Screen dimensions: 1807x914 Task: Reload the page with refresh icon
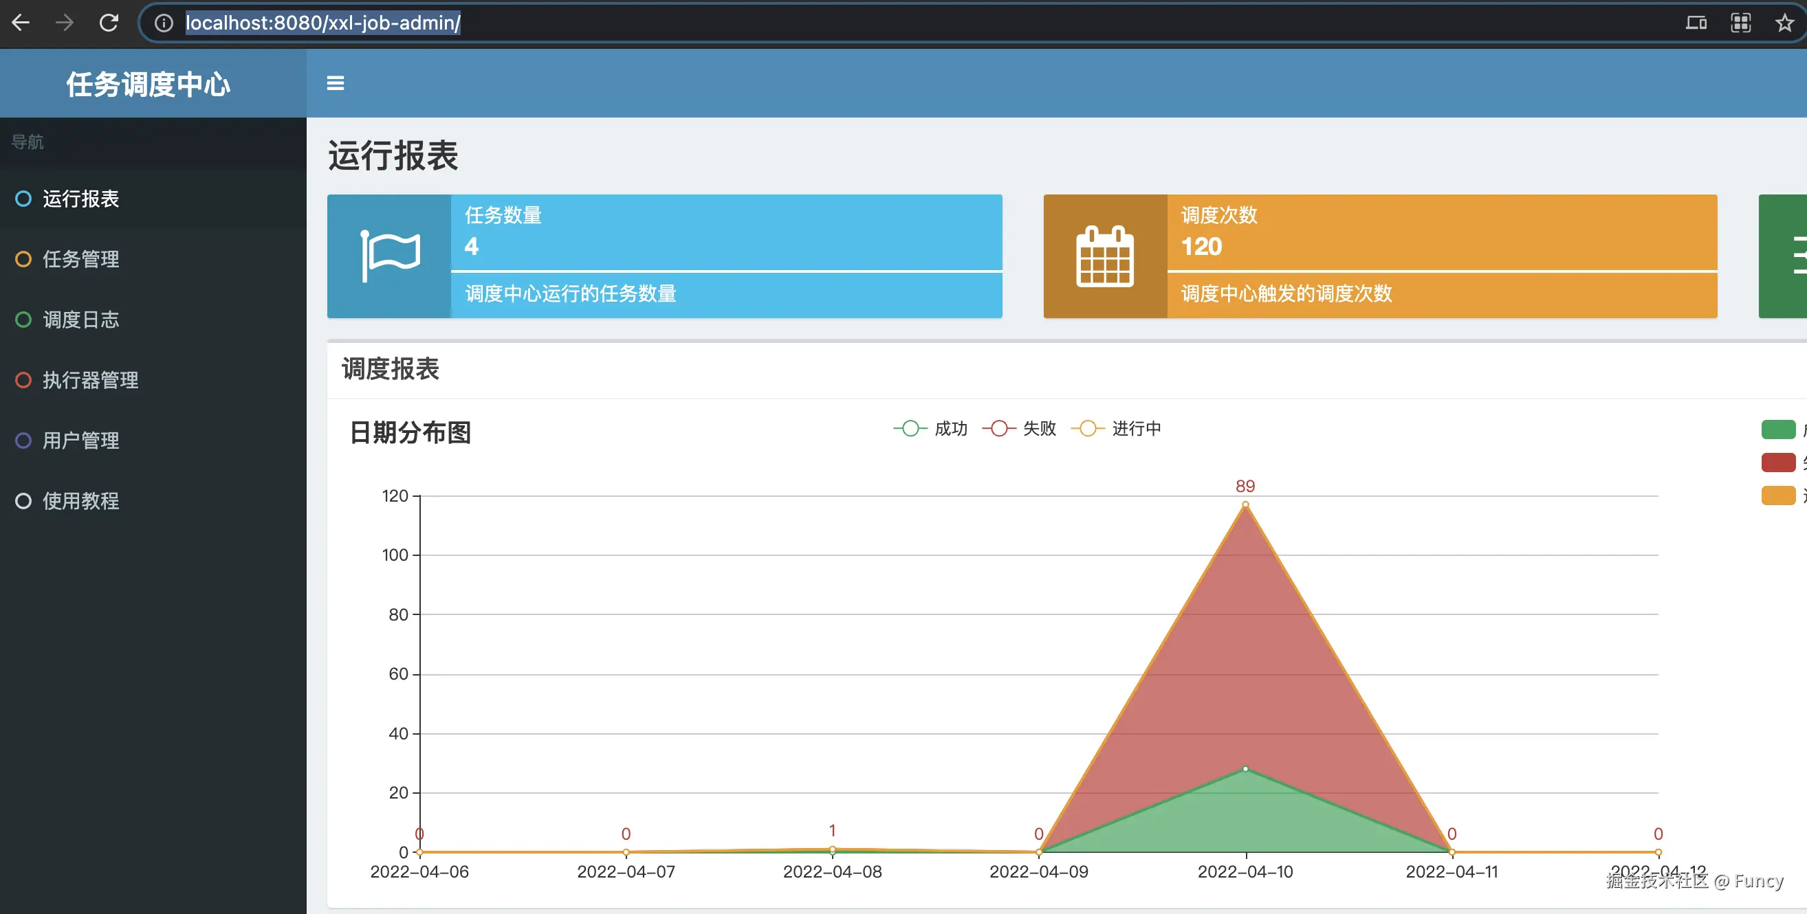pos(109,23)
